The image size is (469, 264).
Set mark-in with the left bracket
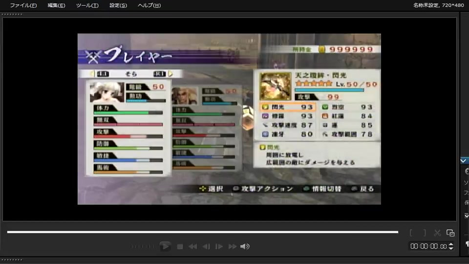[411, 233]
